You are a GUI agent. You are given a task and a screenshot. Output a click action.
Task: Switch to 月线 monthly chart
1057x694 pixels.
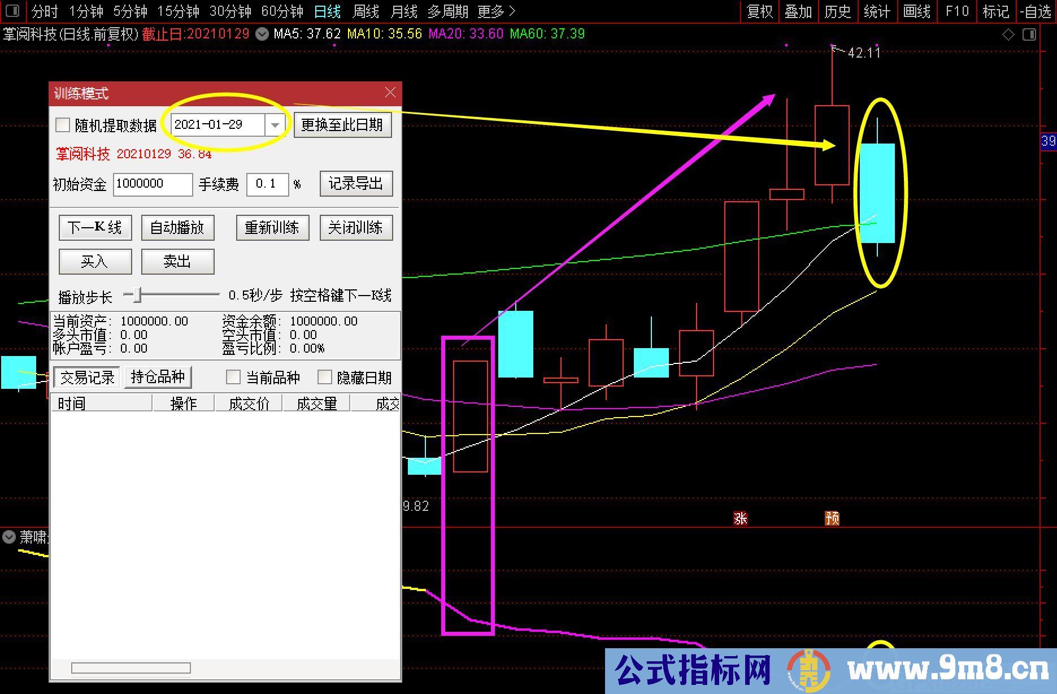(404, 11)
